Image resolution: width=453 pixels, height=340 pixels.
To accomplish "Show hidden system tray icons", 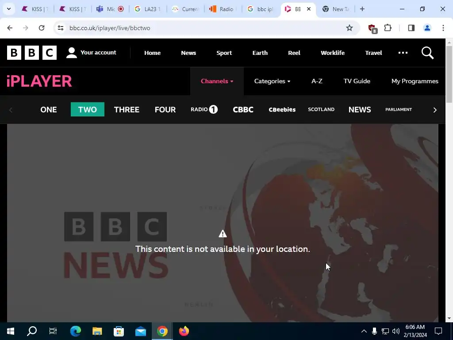I will point(364,331).
